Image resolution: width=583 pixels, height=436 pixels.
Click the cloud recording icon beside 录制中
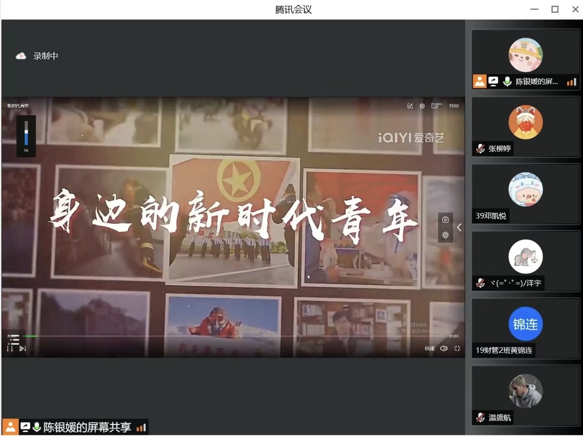click(21, 56)
